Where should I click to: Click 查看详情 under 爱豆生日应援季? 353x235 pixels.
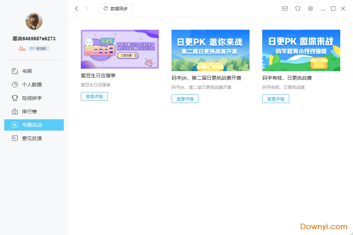[94, 96]
